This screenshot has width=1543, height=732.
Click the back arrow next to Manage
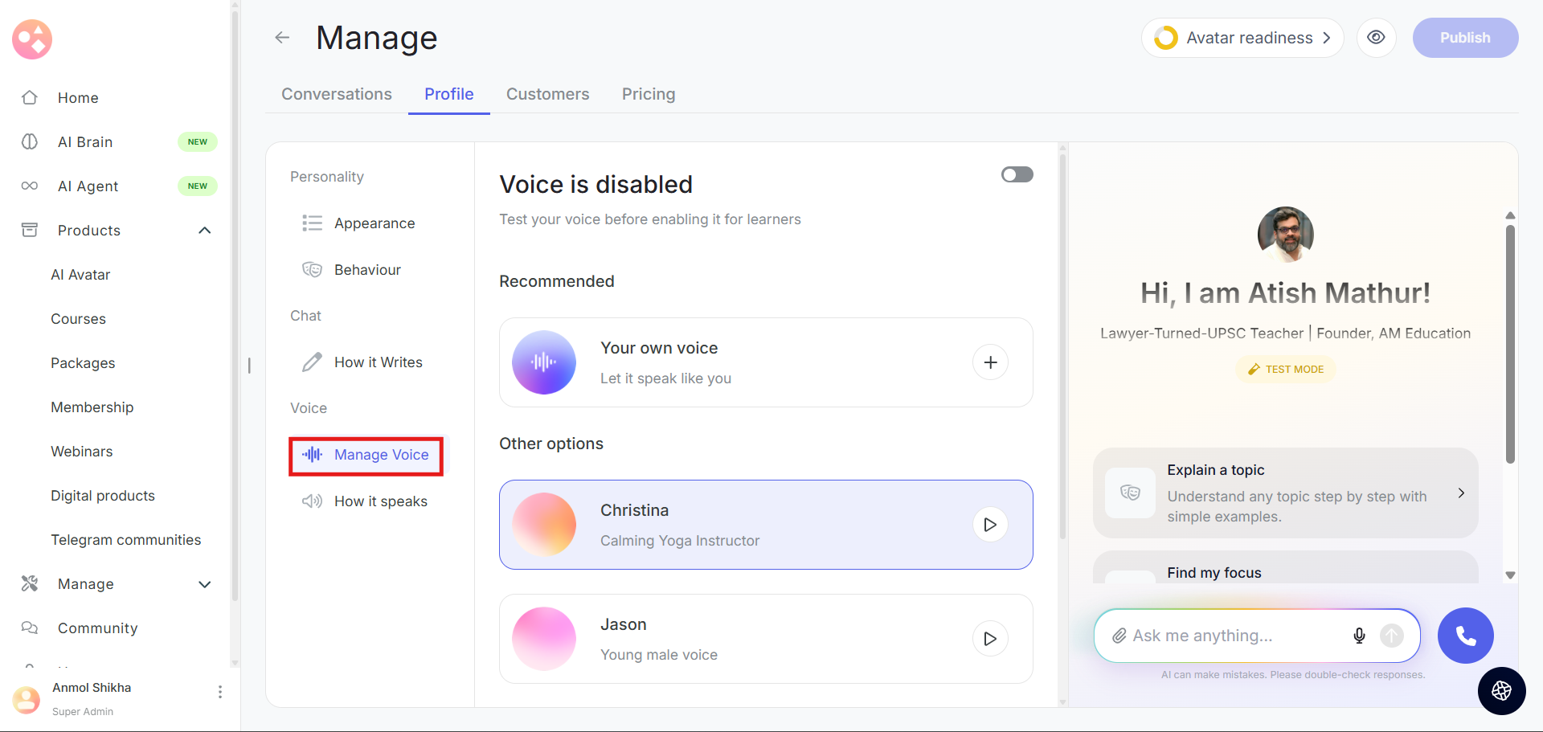[282, 38]
